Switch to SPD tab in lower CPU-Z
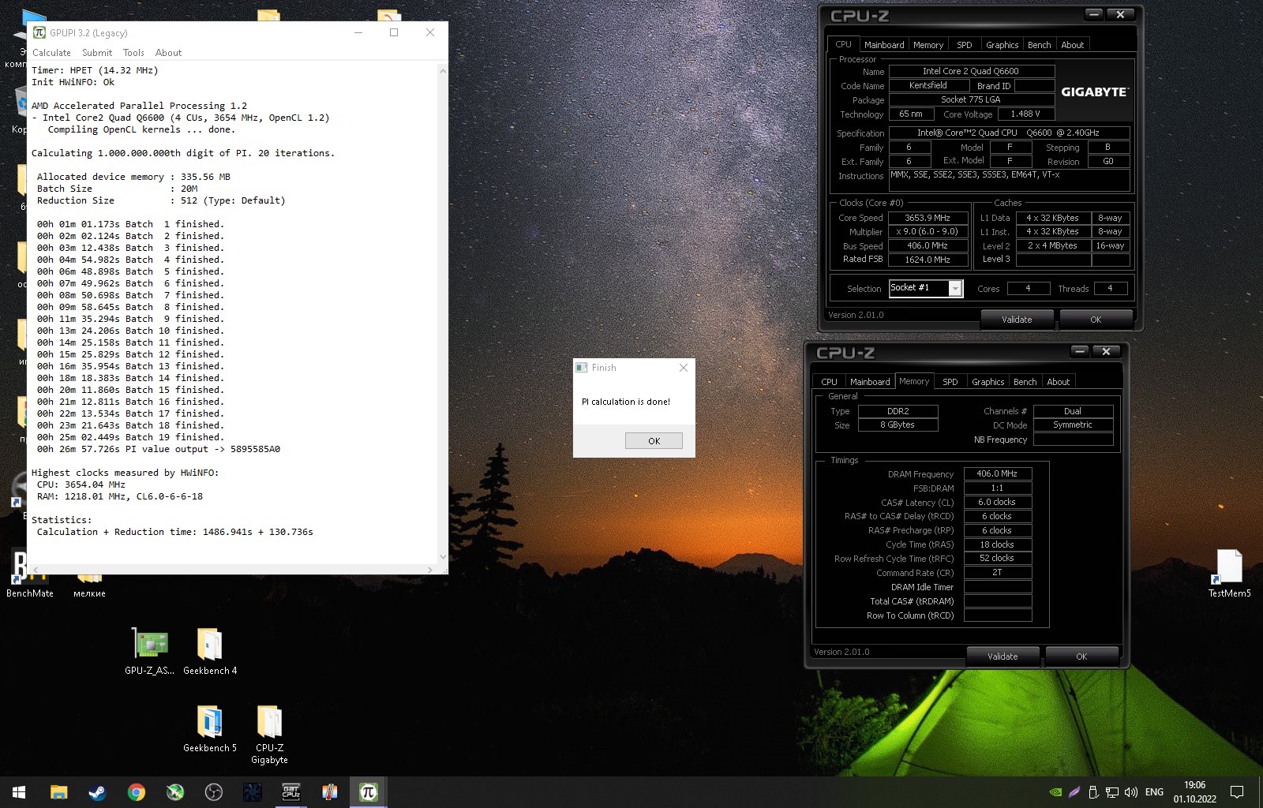The height and width of the screenshot is (808, 1263). [x=950, y=382]
